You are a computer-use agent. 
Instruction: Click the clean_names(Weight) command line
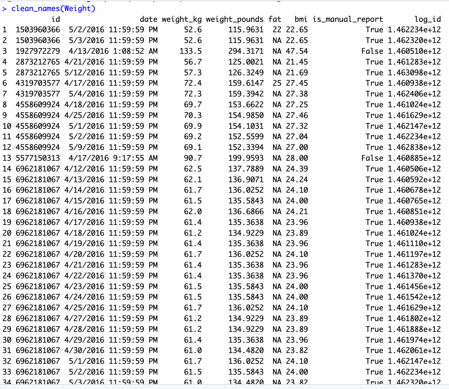(x=53, y=9)
